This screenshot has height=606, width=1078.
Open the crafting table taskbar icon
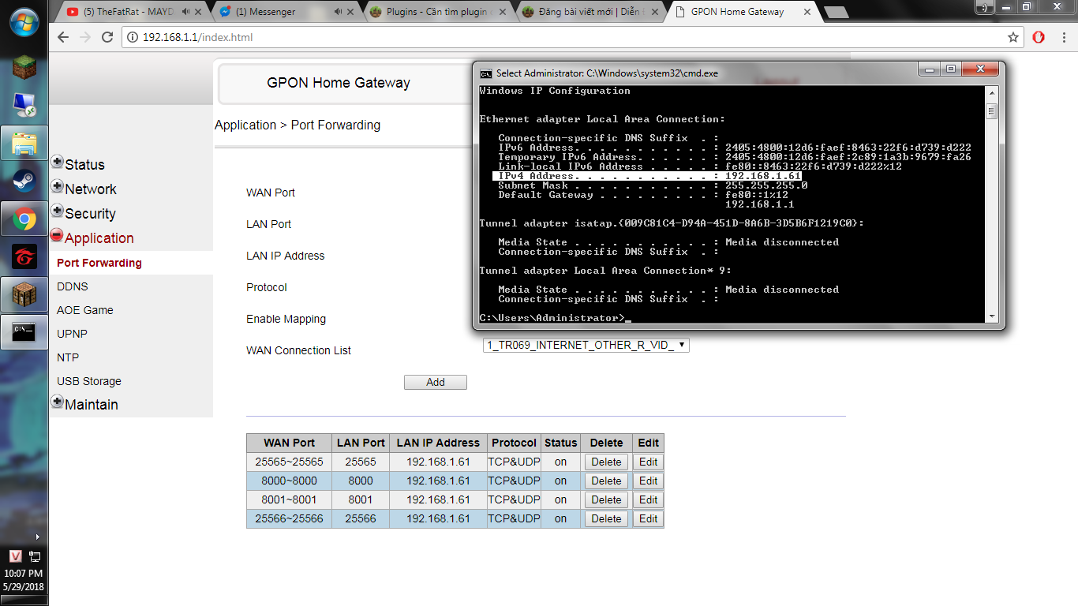(24, 295)
